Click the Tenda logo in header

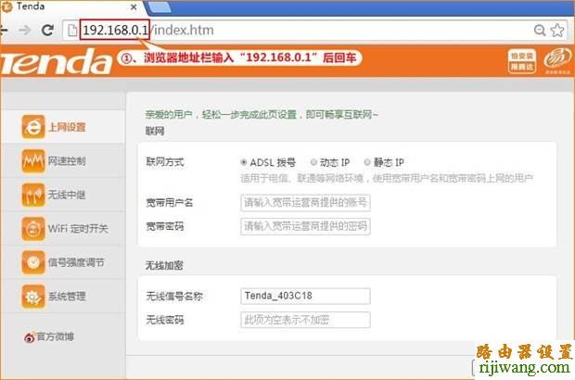pos(56,61)
